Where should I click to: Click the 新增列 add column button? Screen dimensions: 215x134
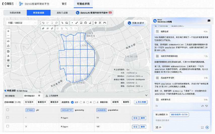115,102
